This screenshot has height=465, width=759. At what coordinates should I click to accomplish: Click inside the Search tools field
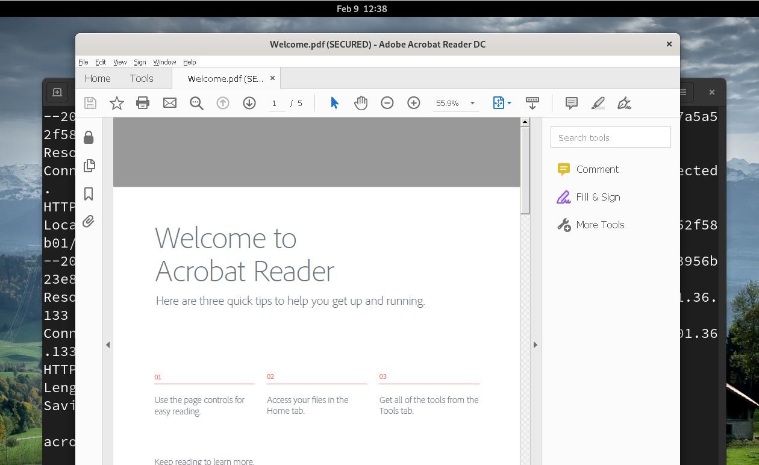pos(610,137)
